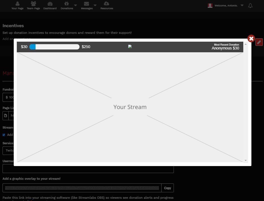Toggle the stream Add checkbox

(4, 135)
